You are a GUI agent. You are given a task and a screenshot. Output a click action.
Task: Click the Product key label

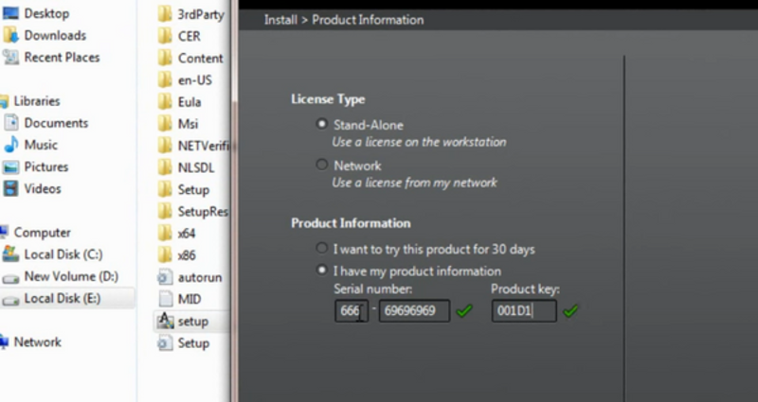tap(525, 288)
